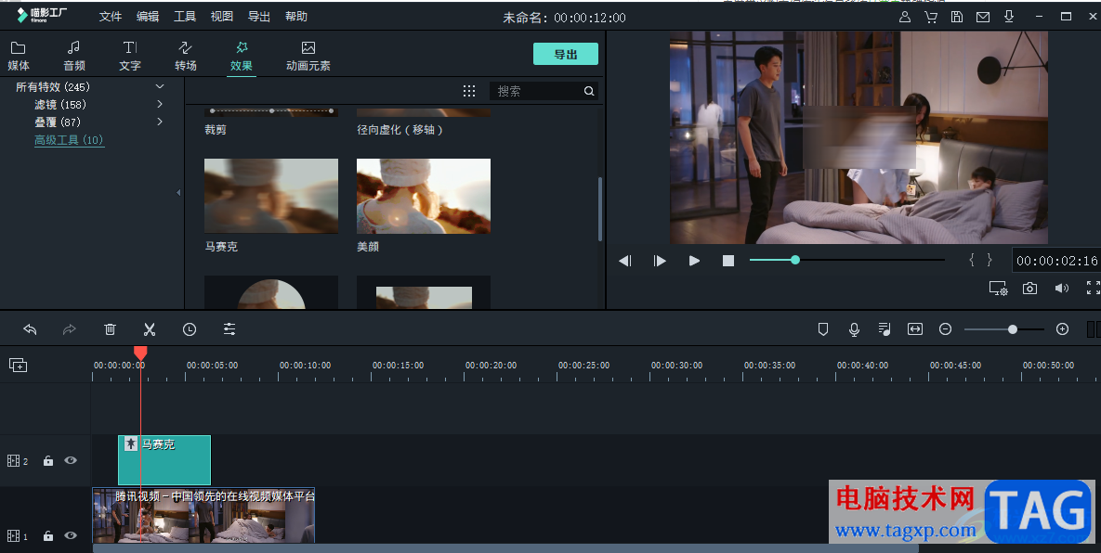Select the 美颜 effect thumbnail

coord(424,196)
